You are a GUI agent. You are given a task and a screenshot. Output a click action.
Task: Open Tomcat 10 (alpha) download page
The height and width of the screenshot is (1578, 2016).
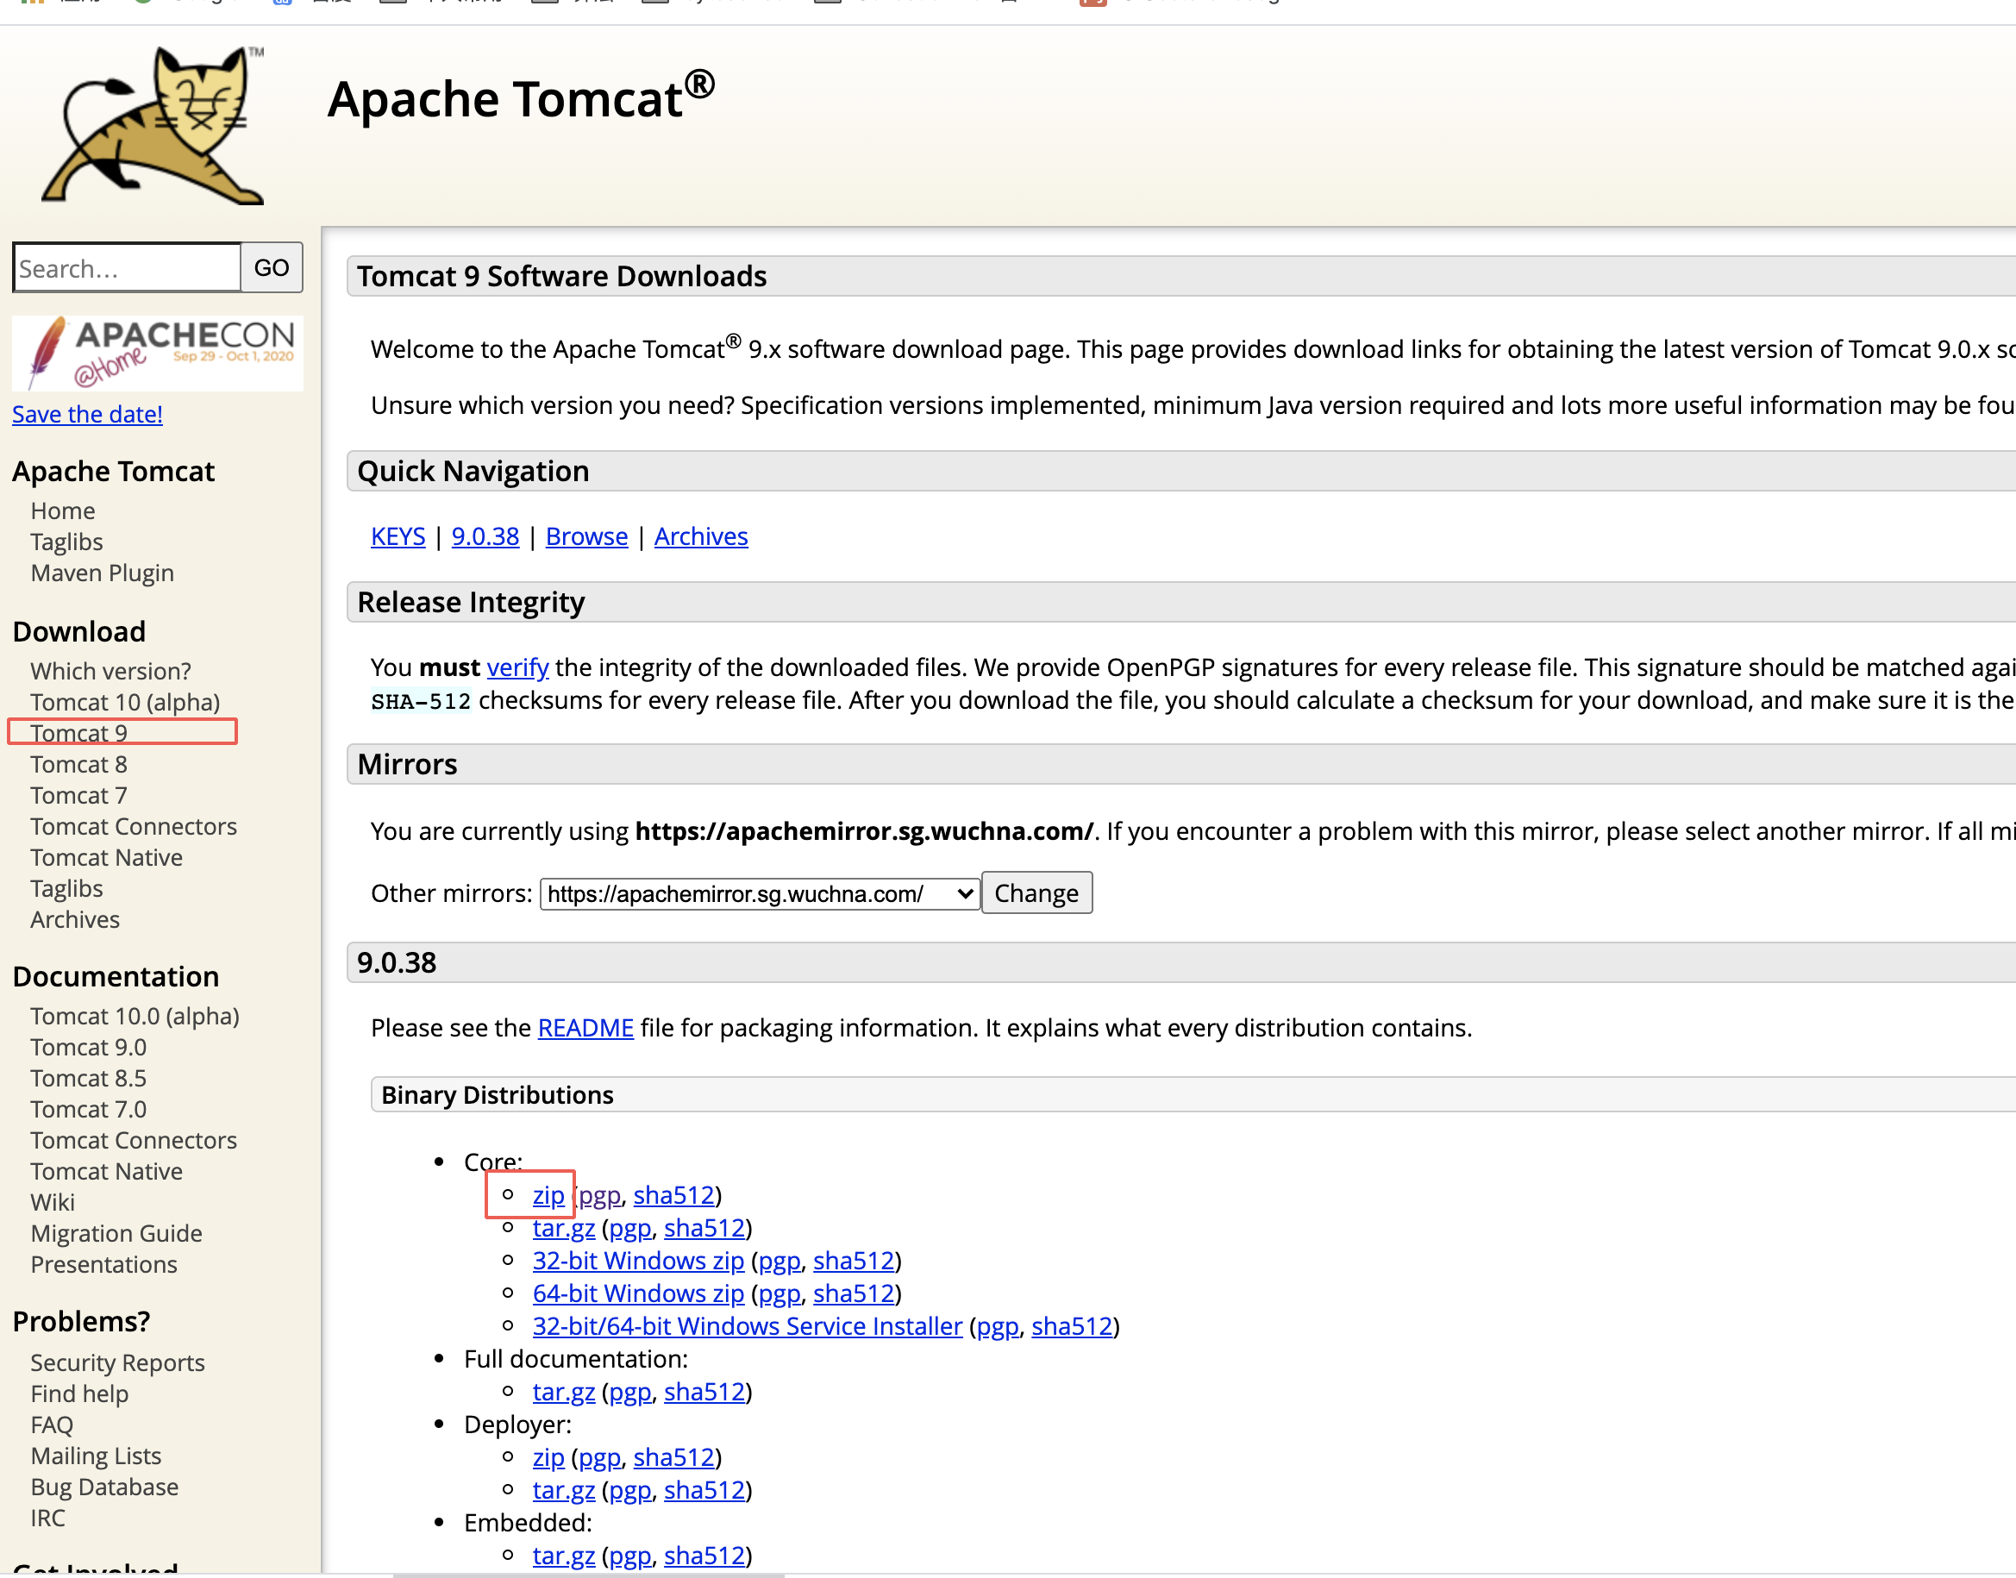pyautogui.click(x=125, y=702)
